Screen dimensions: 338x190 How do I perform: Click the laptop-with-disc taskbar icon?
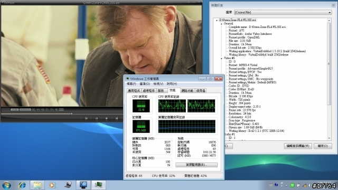tap(68, 185)
